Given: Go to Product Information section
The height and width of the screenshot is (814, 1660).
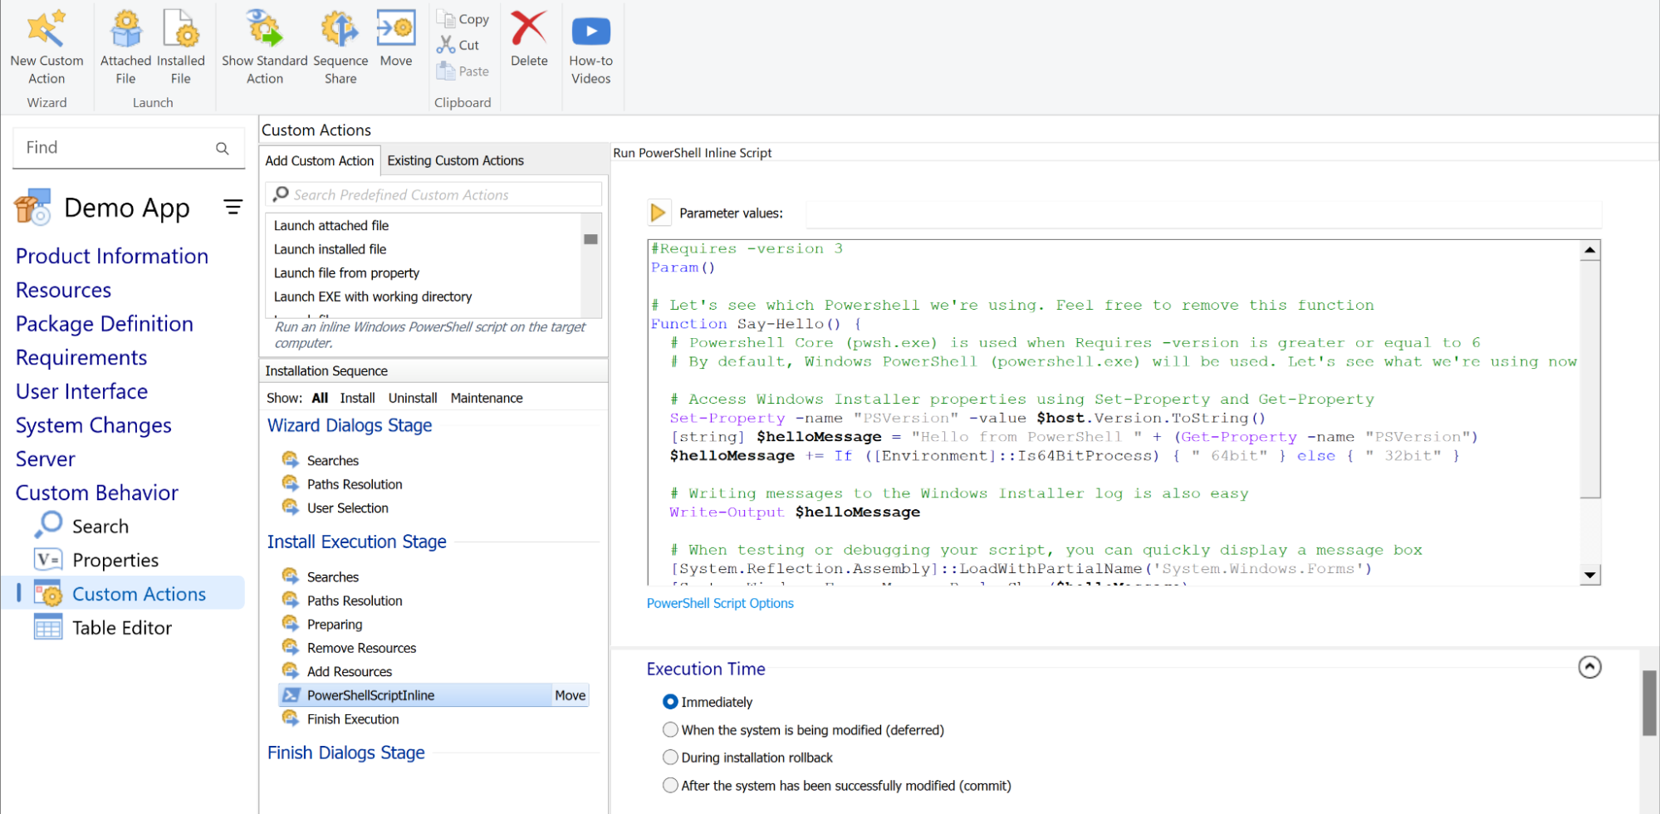Looking at the screenshot, I should click(112, 256).
